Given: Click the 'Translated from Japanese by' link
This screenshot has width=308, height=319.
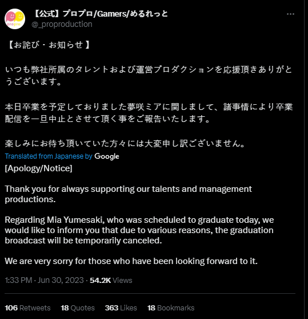Looking at the screenshot, I should click(x=49, y=156).
